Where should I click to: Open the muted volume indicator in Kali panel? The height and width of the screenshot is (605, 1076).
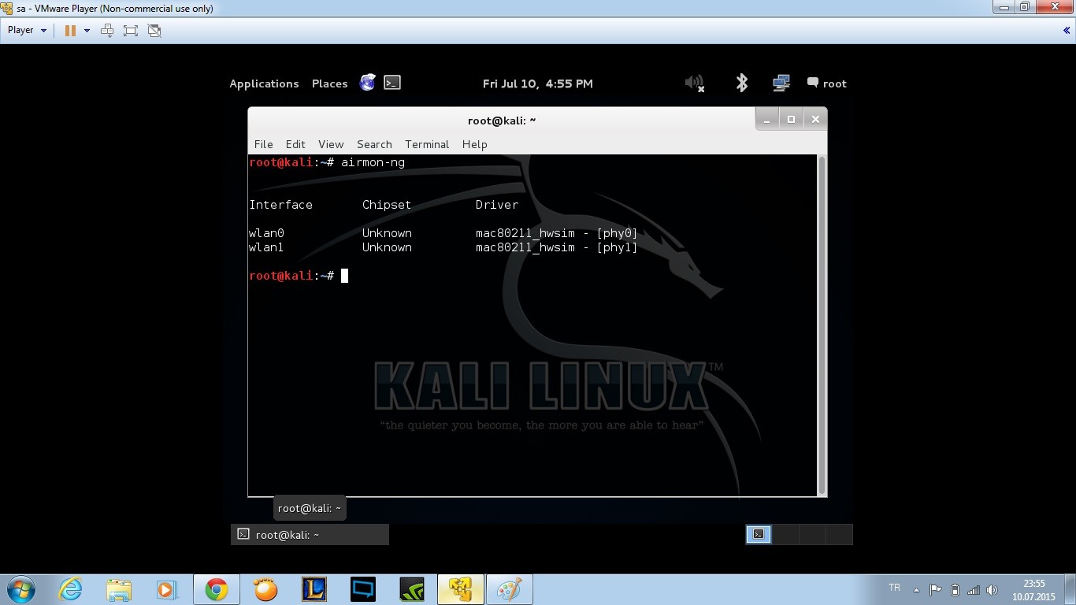[x=694, y=83]
